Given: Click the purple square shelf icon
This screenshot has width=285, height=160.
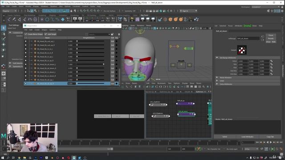Looking at the screenshot, I should point(138,20).
